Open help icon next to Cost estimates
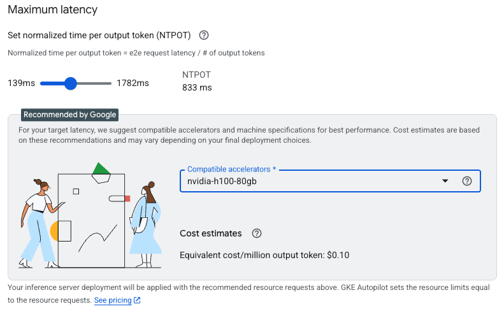The width and height of the screenshot is (504, 318). coord(257,233)
